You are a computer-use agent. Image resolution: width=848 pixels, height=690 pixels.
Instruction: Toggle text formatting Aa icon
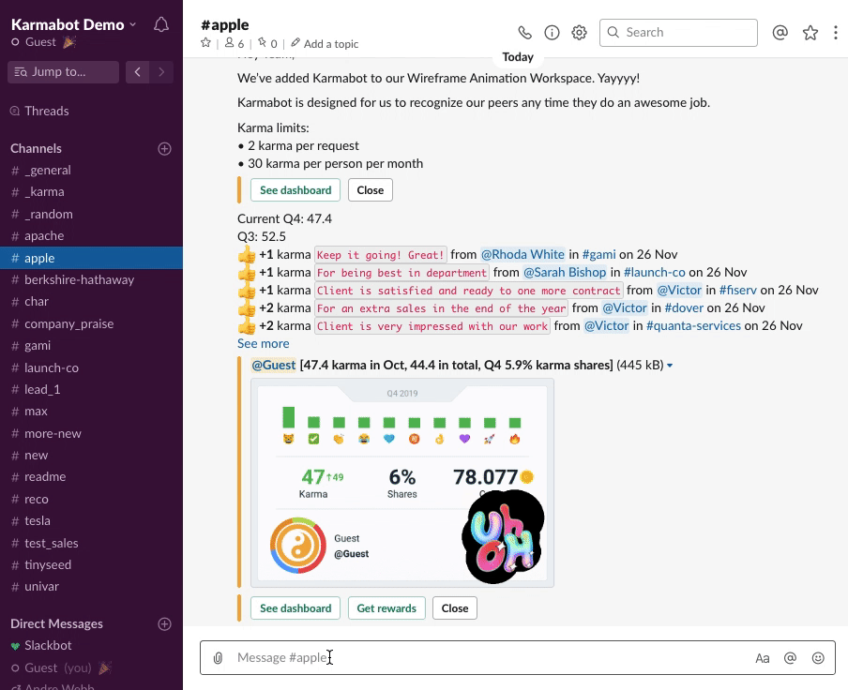click(x=762, y=658)
